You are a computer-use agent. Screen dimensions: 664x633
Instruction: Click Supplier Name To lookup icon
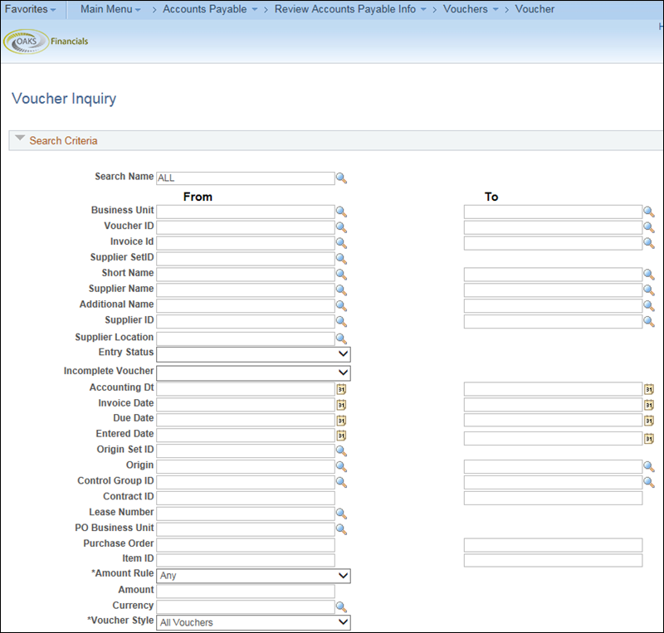pyautogui.click(x=649, y=290)
